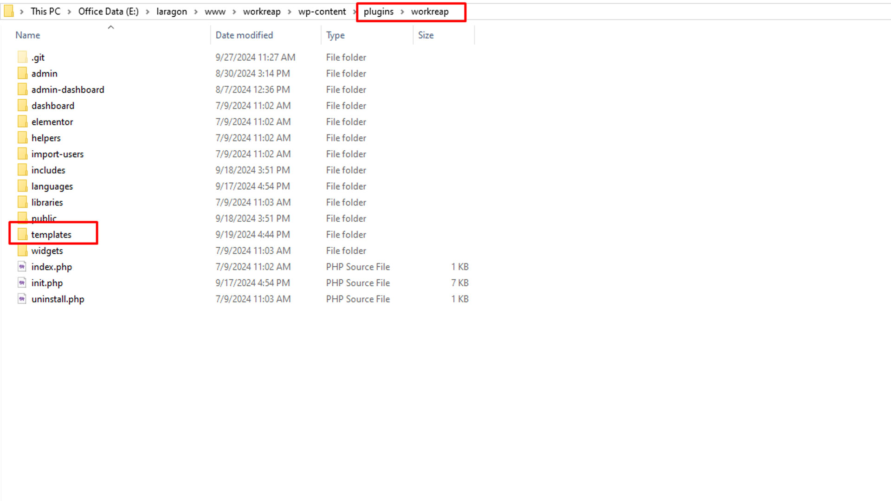Click the index.php PHP file icon
Image resolution: width=891 pixels, height=501 pixels.
click(x=22, y=267)
